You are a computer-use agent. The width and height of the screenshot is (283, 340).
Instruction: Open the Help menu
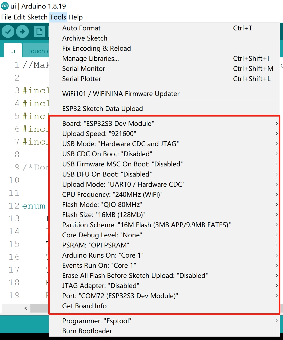(x=75, y=17)
